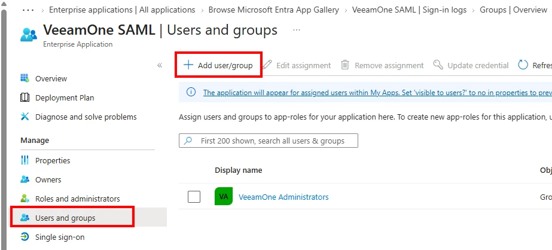Click the Add user/group plus icon

click(189, 65)
